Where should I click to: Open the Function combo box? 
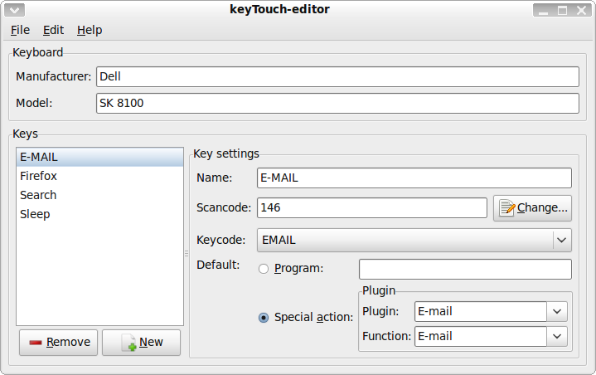coord(556,336)
